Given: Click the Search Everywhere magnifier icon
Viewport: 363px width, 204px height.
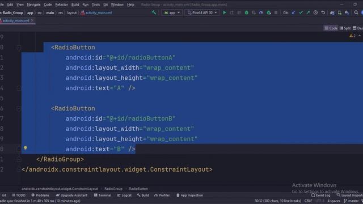Looking at the screenshot, I should click(356, 12).
